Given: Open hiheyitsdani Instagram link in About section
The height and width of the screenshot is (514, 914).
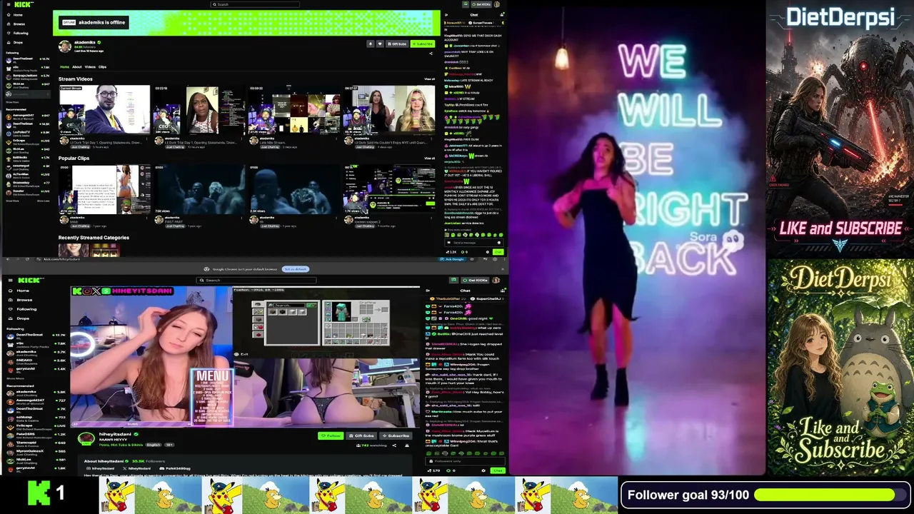Looking at the screenshot, I should 99,468.
